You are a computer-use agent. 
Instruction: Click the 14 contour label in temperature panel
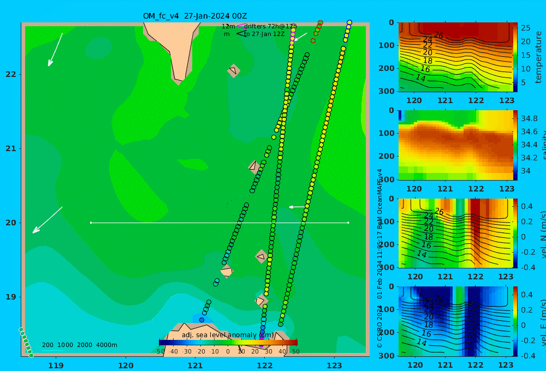(420, 78)
